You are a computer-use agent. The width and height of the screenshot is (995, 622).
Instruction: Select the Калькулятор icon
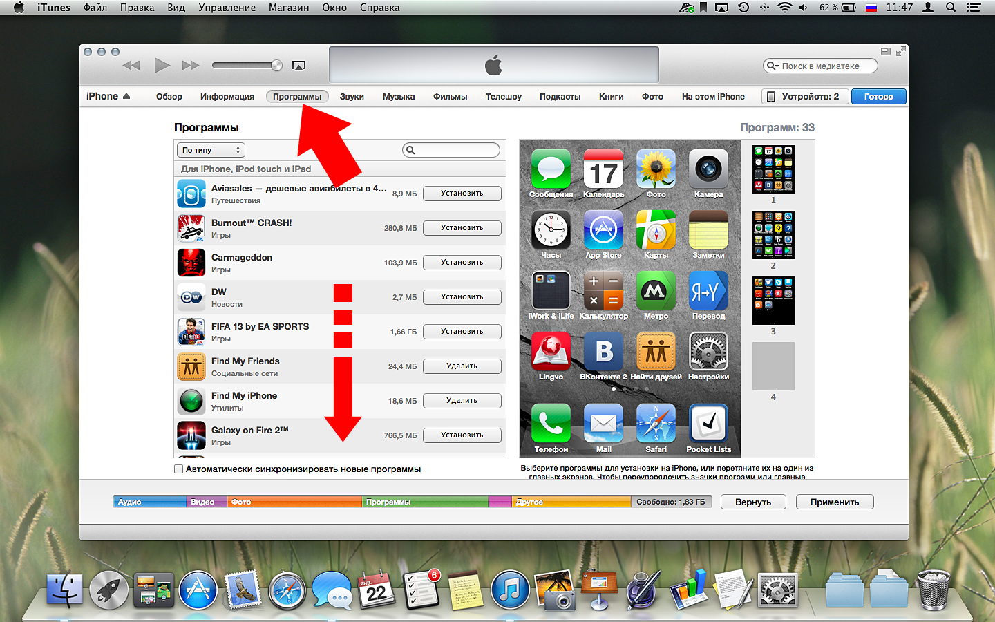(603, 290)
